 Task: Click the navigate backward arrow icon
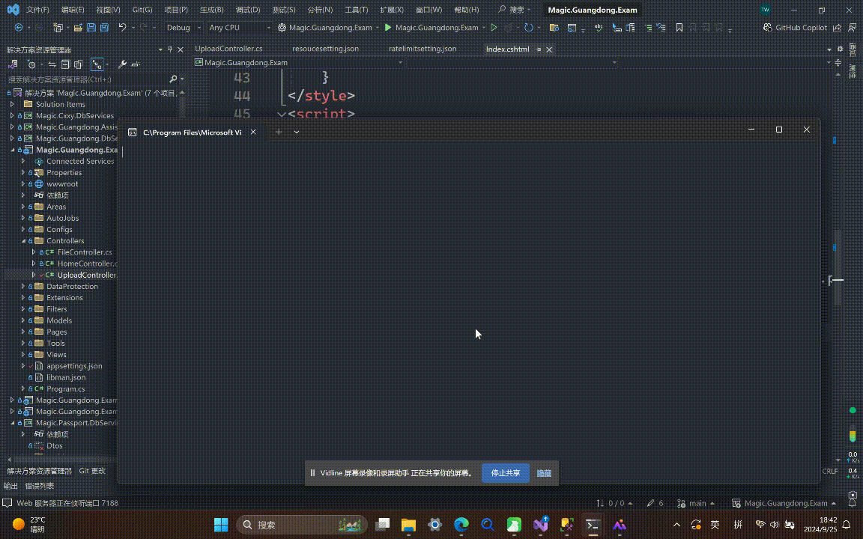17,27
